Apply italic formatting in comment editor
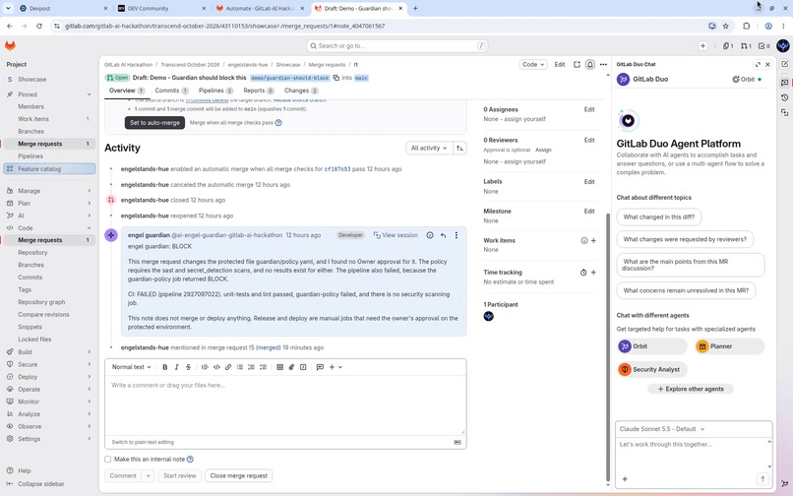793x496 pixels. 176,367
